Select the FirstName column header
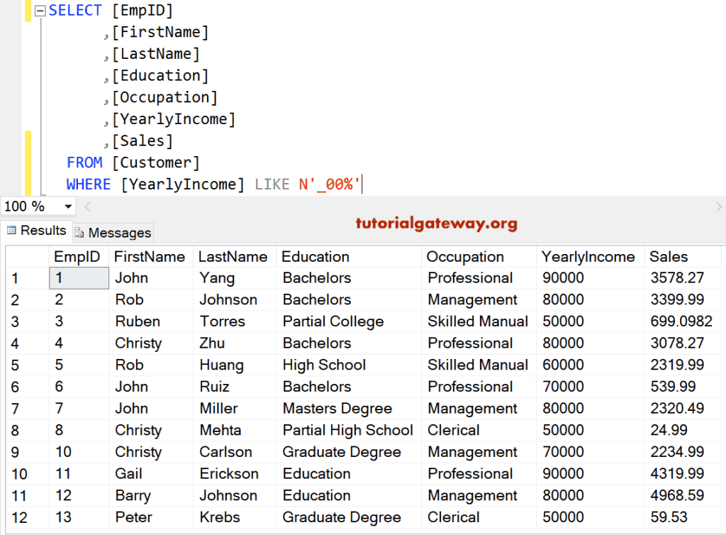Image resolution: width=726 pixels, height=535 pixels. coord(150,257)
